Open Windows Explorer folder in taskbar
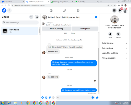This screenshot has height=105, width=131. [x=15, y=103]
